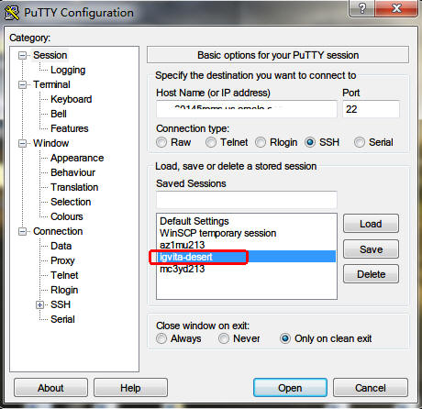Click the Saved Sessions name field
The width and height of the screenshot is (422, 409).
[x=247, y=200]
